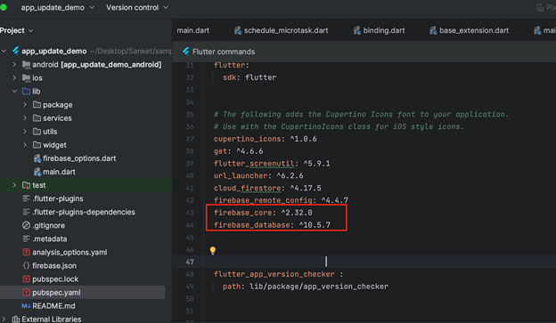Switch to the main.dart tab
This screenshot has width=556, height=323.
click(x=192, y=30)
